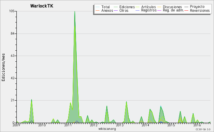Click the WarlockTK chart title

click(x=42, y=6)
